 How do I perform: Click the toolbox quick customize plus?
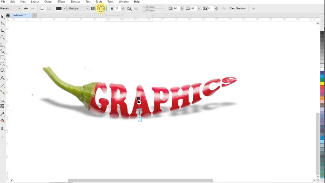(x=2, y=137)
